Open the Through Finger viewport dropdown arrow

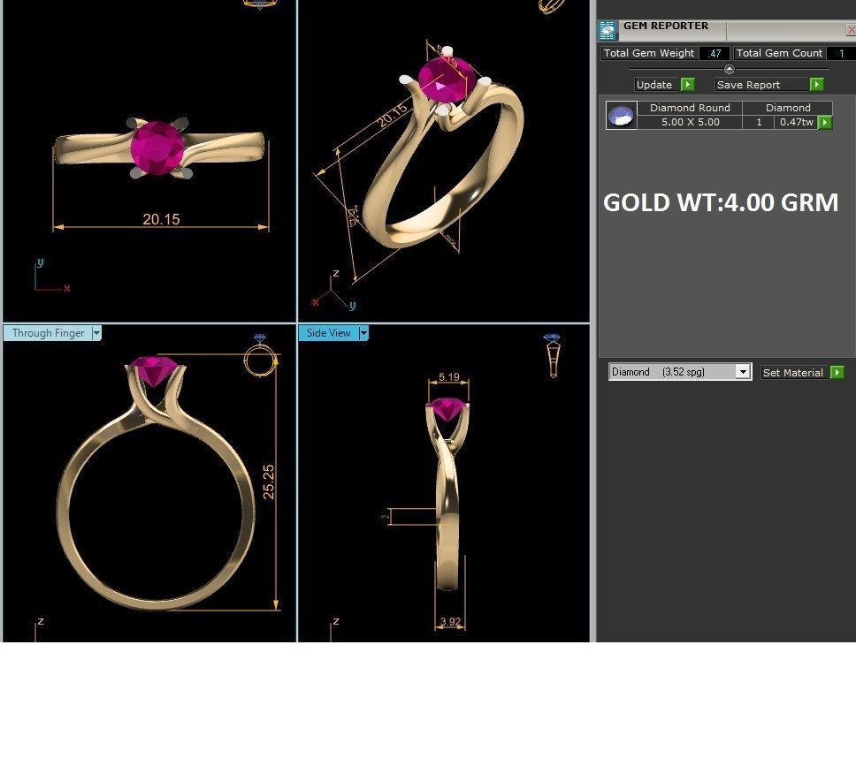coord(96,333)
